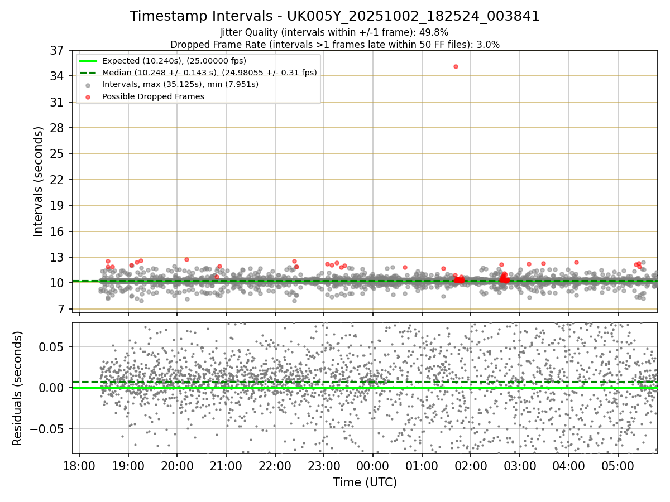Click the Intervals (seconds) axis label
Screen dimensions: 670x502
(x=38, y=181)
